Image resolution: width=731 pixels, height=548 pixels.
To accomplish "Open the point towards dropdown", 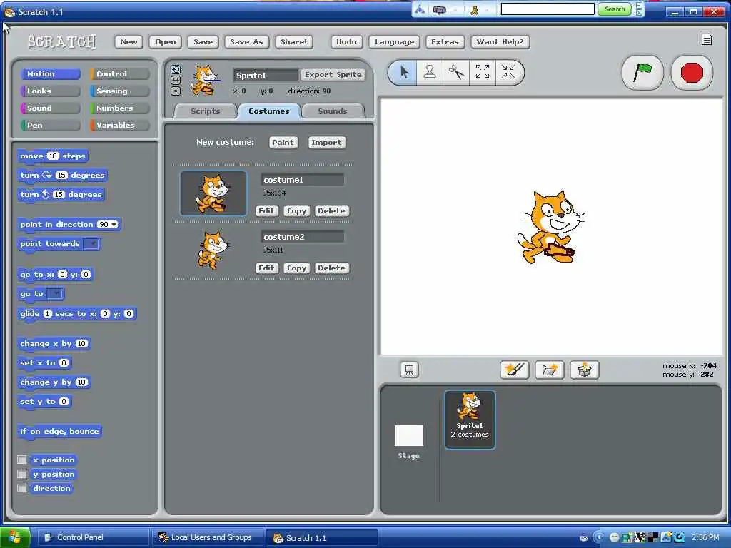I will pos(92,244).
